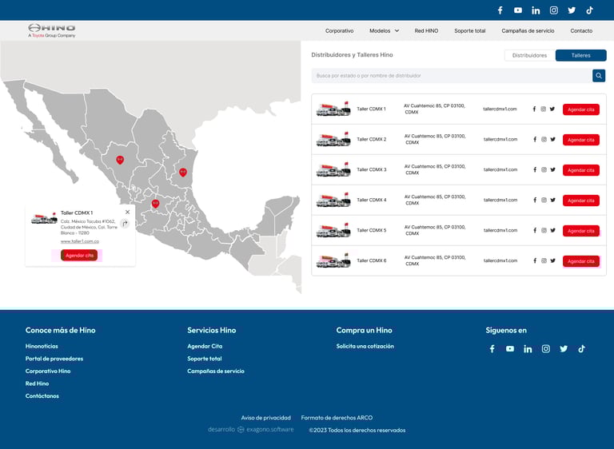The width and height of the screenshot is (614, 449).
Task: Open Campañas de servicio footer link
Action: click(x=215, y=371)
